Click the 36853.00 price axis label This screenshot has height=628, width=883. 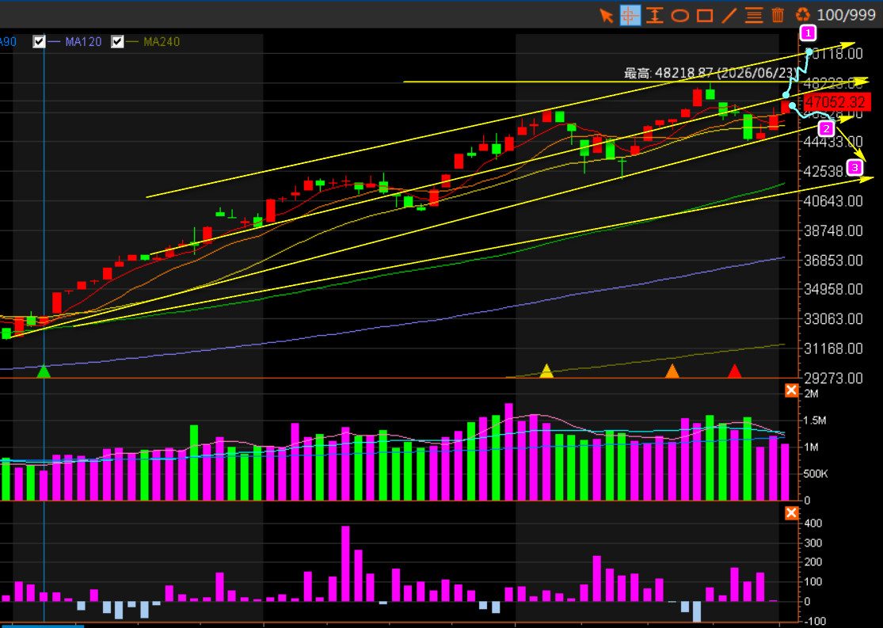coord(833,261)
